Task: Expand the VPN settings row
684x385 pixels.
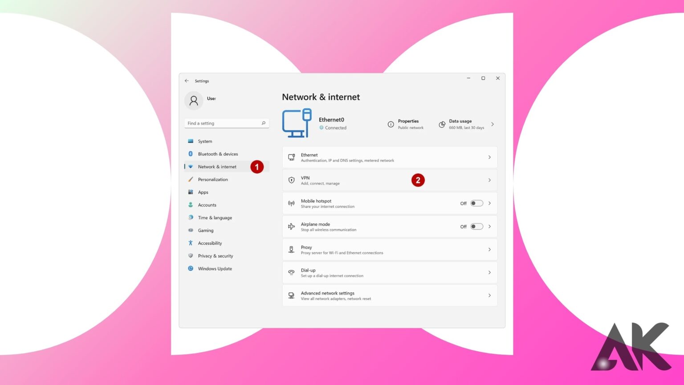Action: (489, 180)
